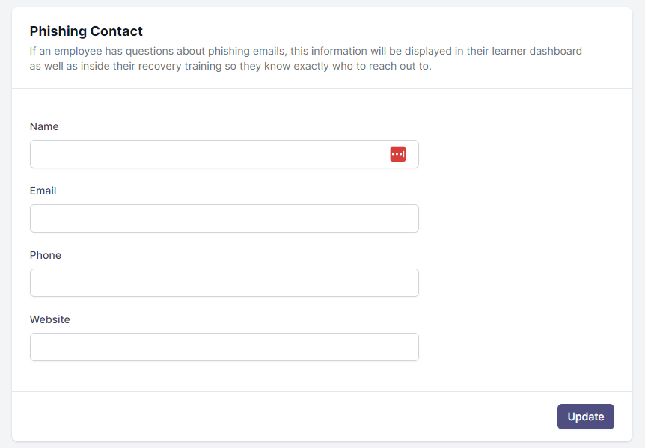Activate the Website input box
Screen dimensions: 645x448
point(224,347)
